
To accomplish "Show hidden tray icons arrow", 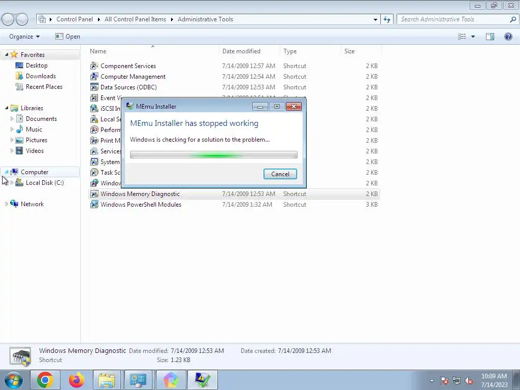I will click(x=432, y=380).
